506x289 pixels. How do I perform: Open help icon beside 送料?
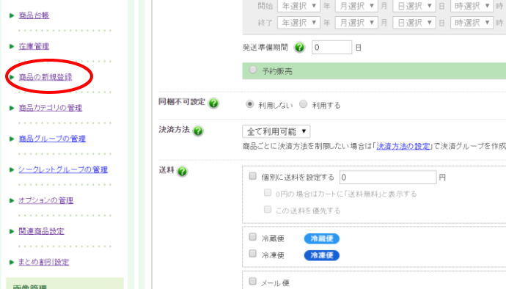click(x=183, y=171)
